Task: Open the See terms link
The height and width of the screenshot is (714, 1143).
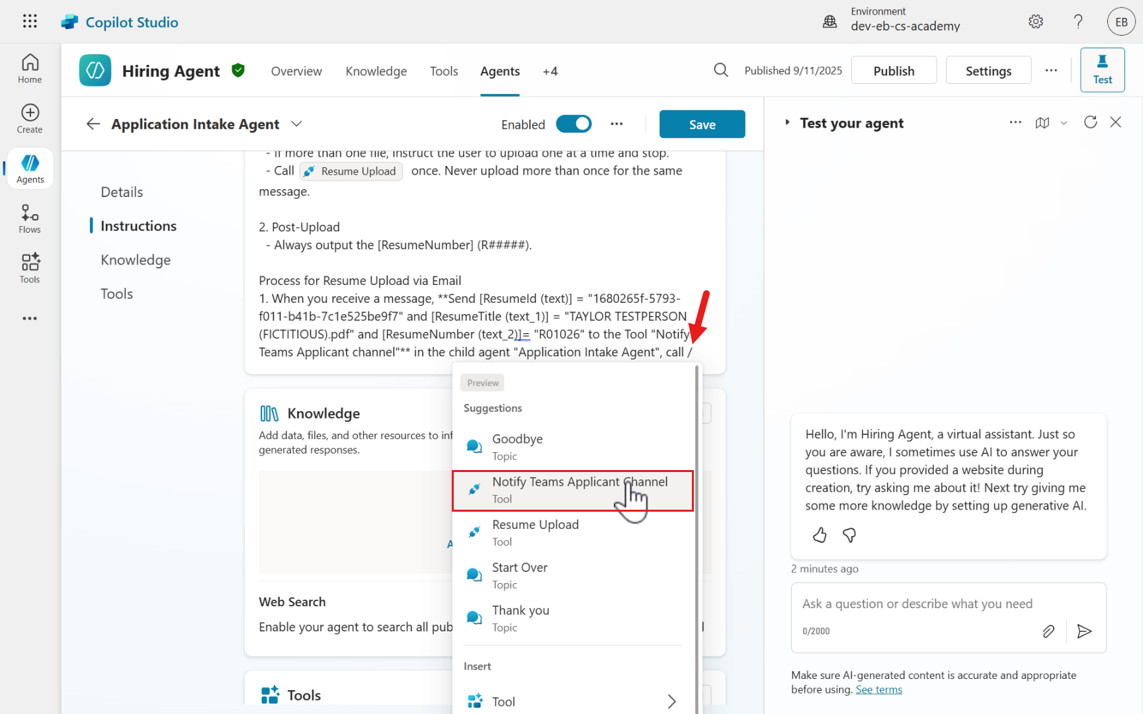Action: coord(878,690)
